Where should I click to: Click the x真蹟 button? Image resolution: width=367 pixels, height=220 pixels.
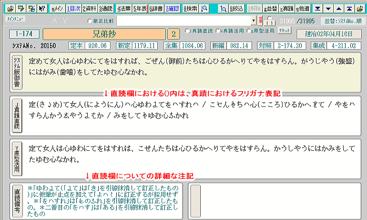click(286, 9)
